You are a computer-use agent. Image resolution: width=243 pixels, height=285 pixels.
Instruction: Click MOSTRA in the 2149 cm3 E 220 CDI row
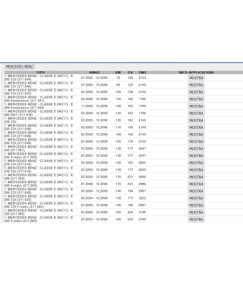(x=196, y=121)
